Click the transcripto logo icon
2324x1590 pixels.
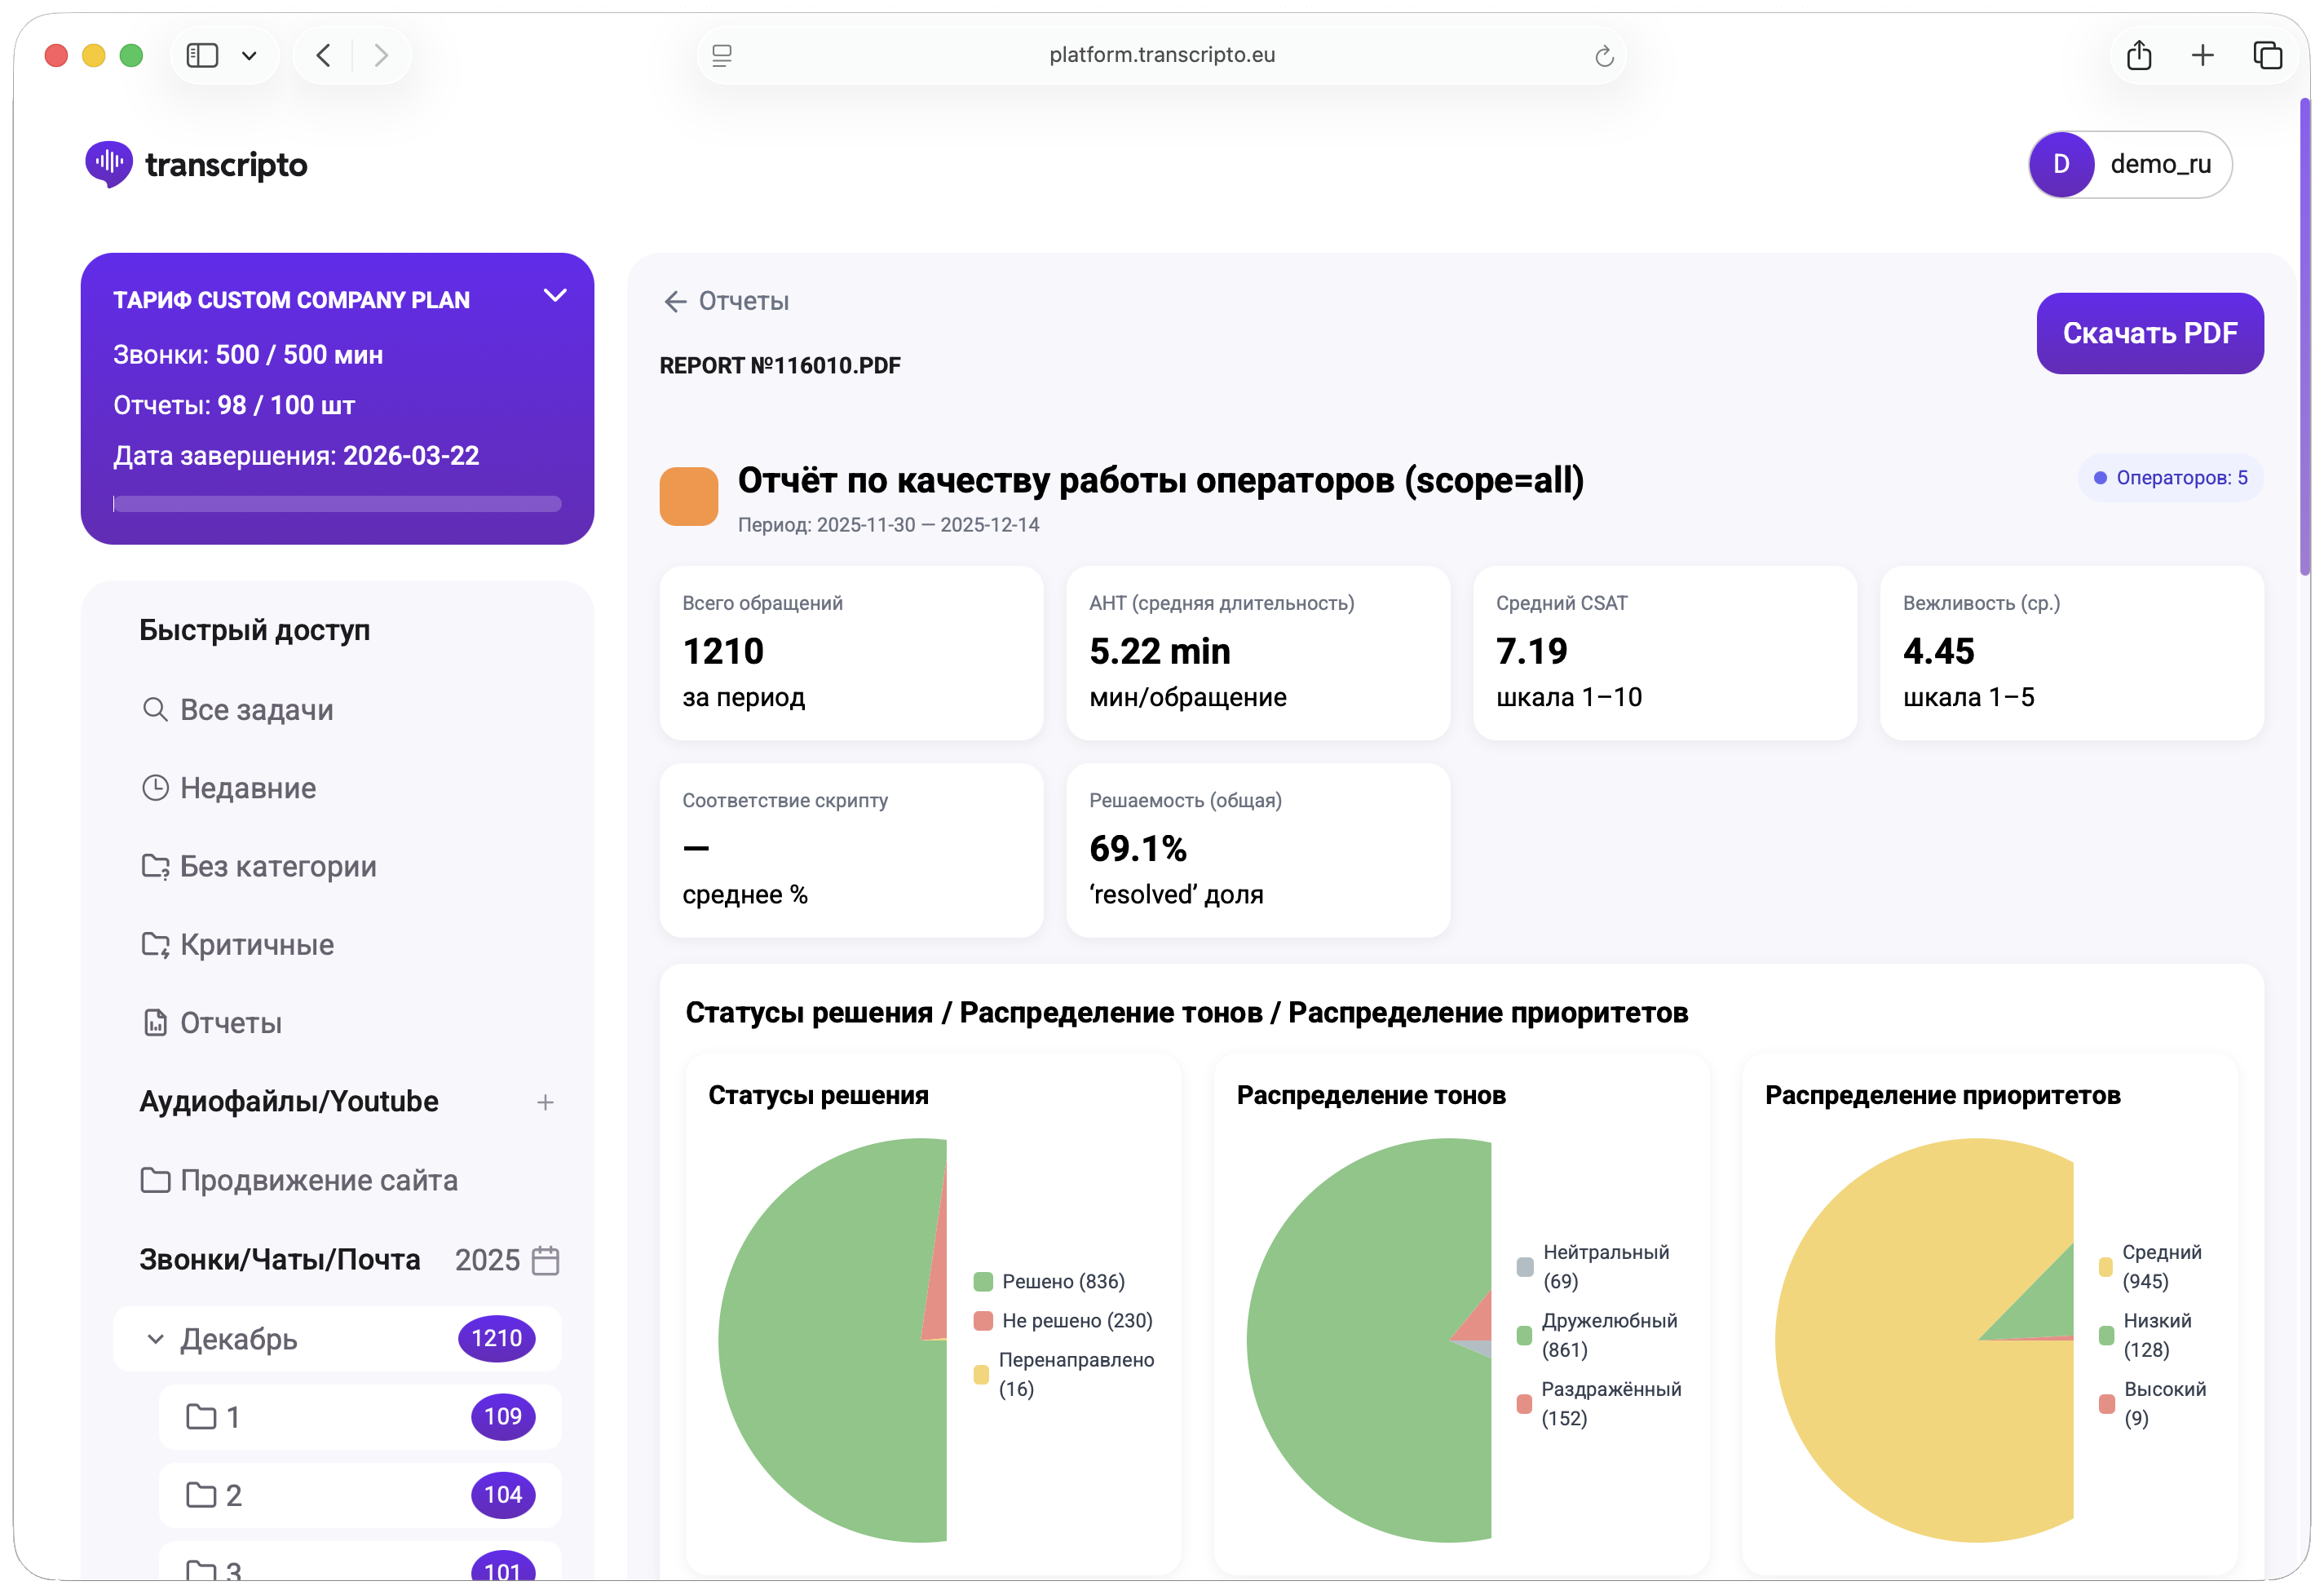pyautogui.click(x=108, y=164)
